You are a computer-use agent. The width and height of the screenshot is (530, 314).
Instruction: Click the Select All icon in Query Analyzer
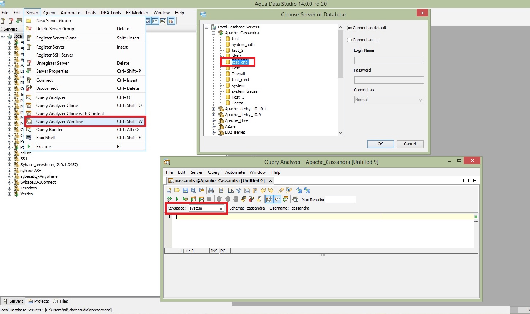click(x=231, y=190)
